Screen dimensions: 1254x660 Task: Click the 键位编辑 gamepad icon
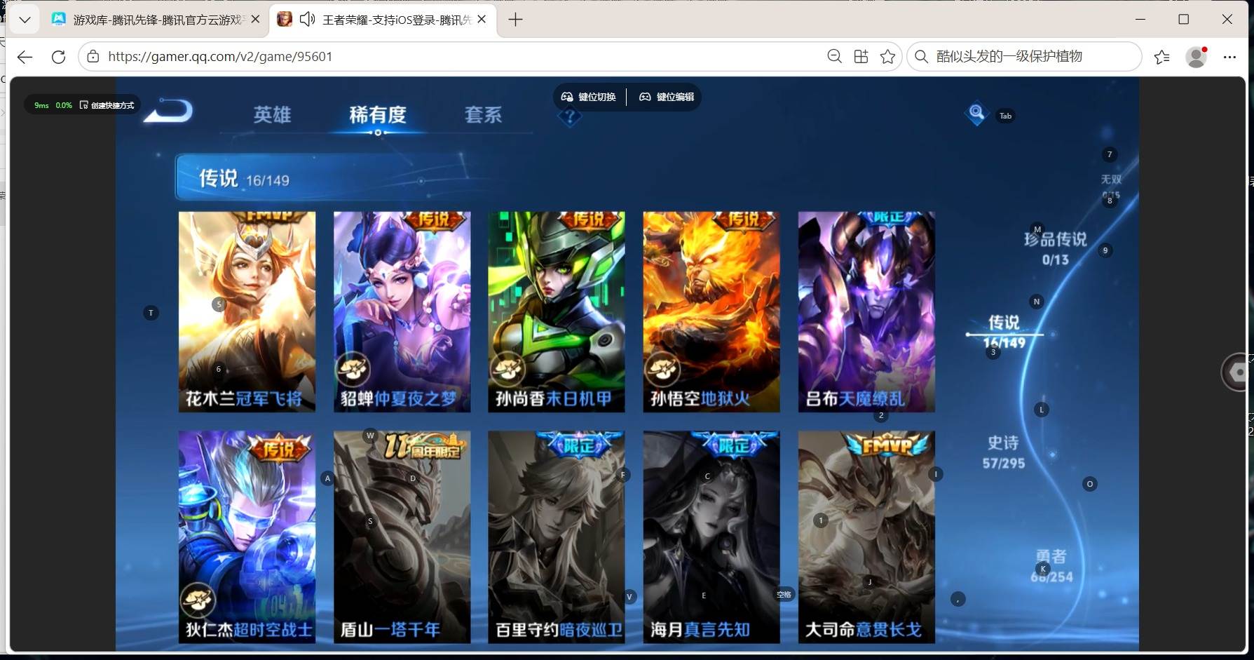pyautogui.click(x=645, y=97)
